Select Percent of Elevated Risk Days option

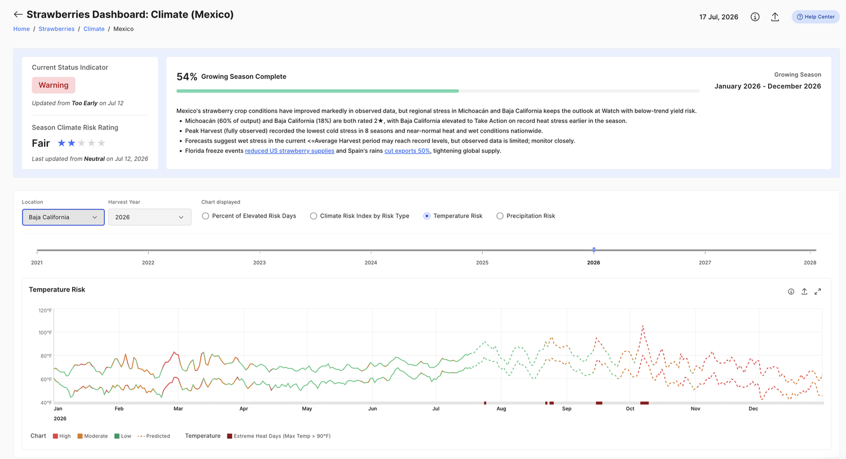pyautogui.click(x=205, y=216)
